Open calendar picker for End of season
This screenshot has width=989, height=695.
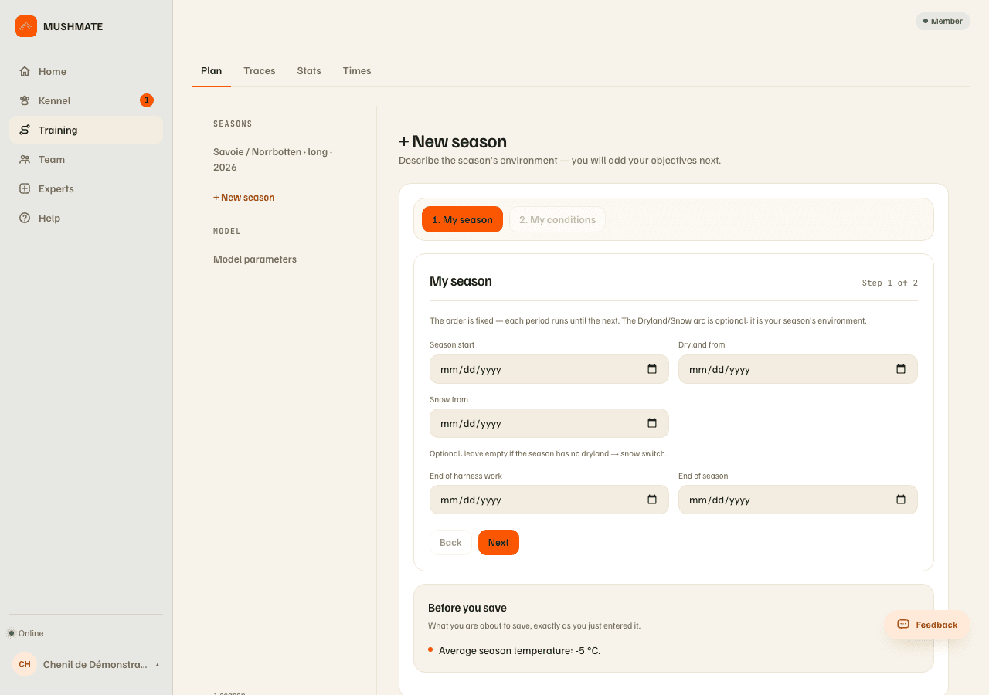click(901, 500)
